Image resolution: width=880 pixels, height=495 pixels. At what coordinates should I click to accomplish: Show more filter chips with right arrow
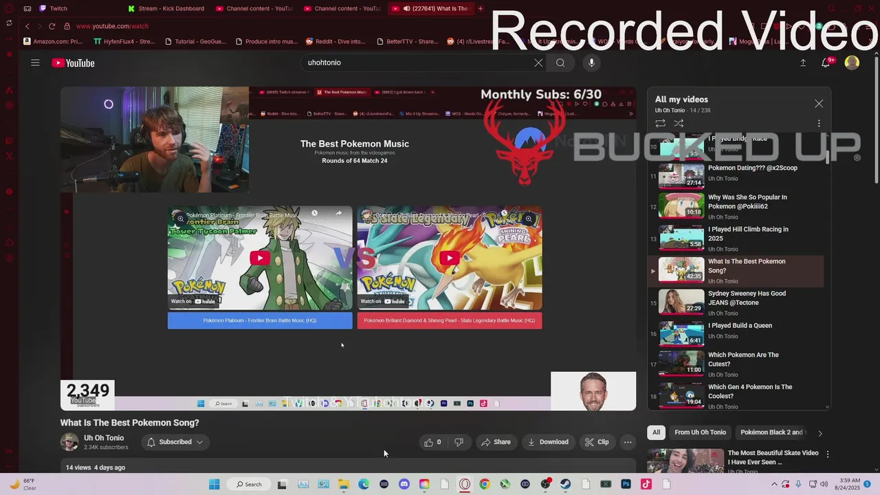[819, 433]
